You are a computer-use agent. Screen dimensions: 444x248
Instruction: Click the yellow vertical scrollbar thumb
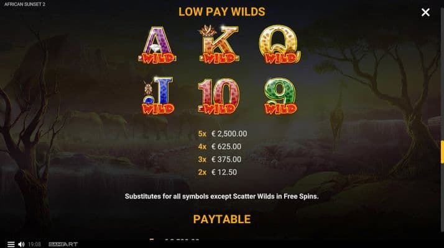pos(442,152)
